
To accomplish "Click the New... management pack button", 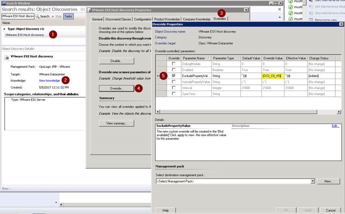I will (328, 181).
